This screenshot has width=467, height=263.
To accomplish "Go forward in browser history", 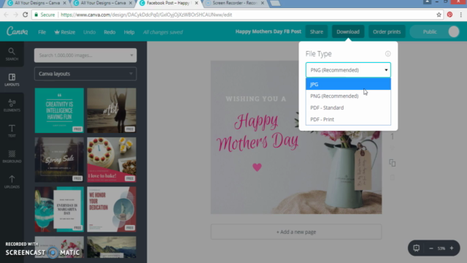I will (15, 15).
